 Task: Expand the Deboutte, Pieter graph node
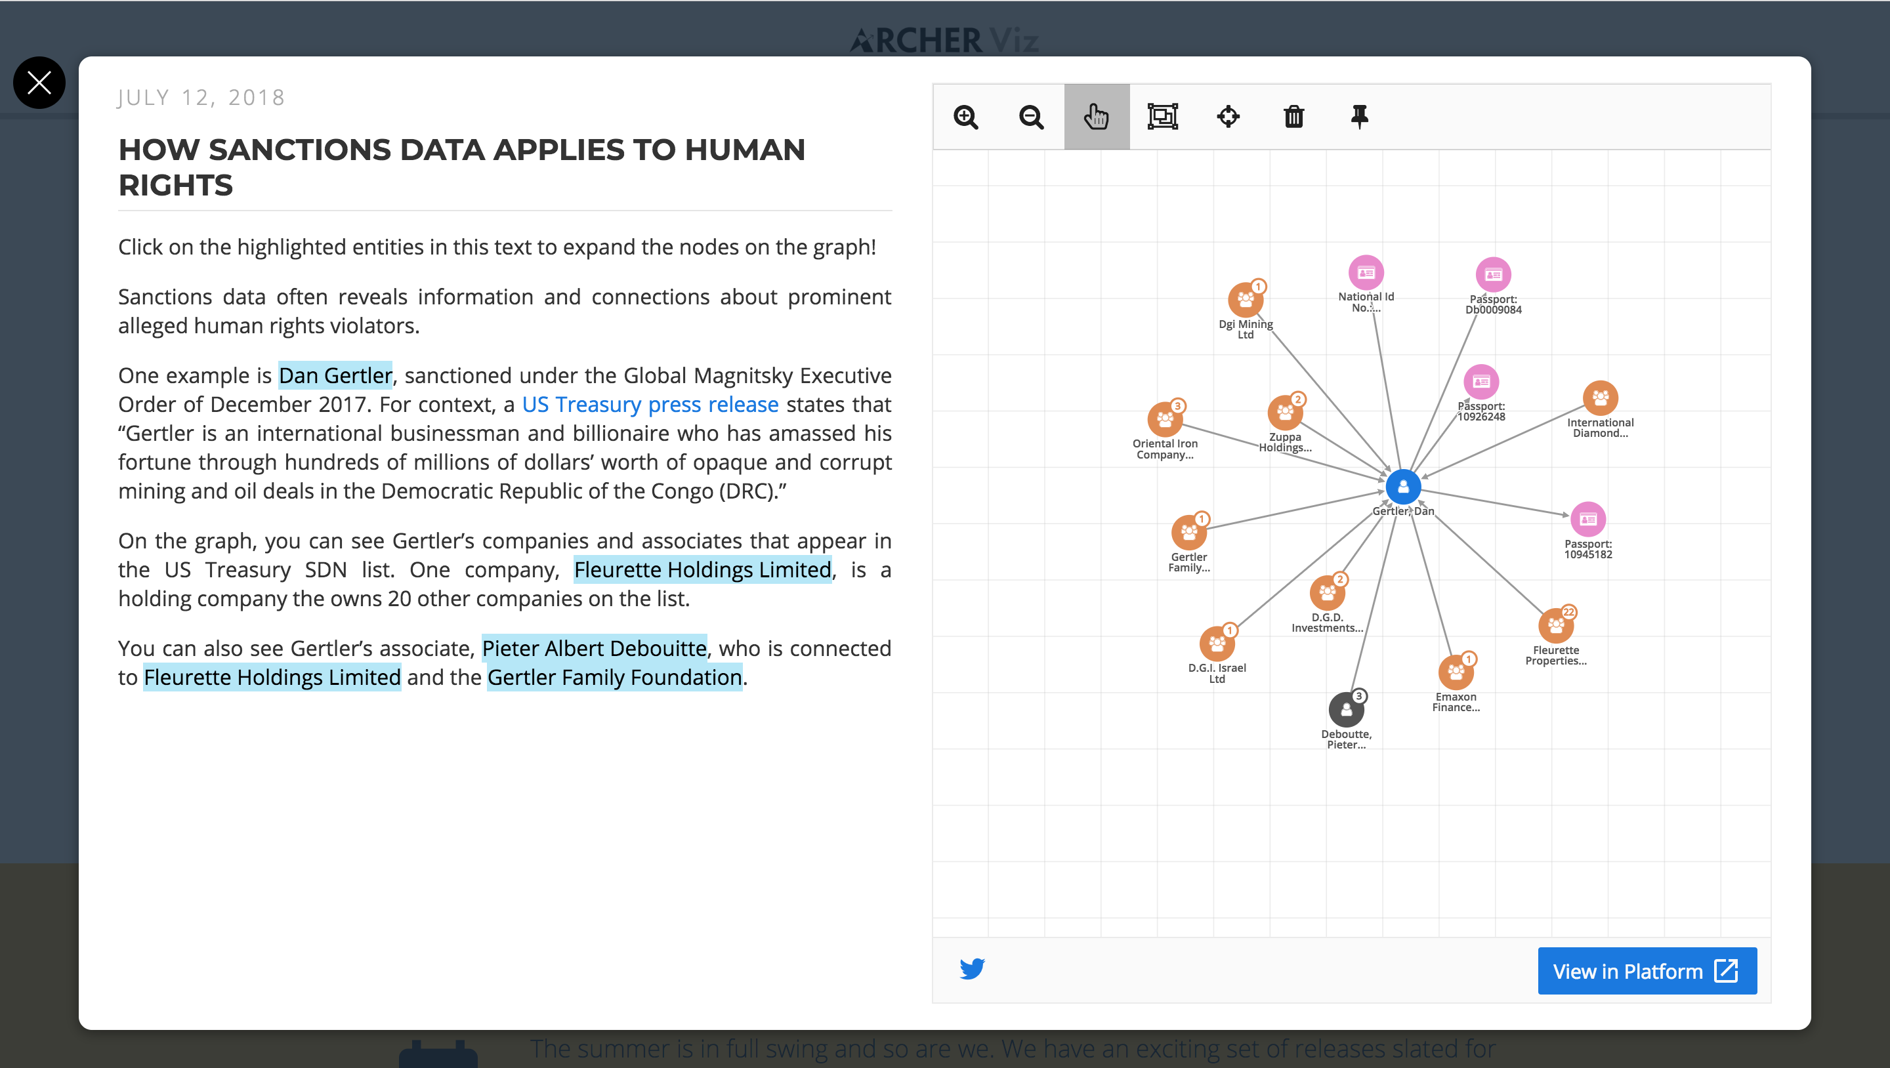[x=1347, y=709]
